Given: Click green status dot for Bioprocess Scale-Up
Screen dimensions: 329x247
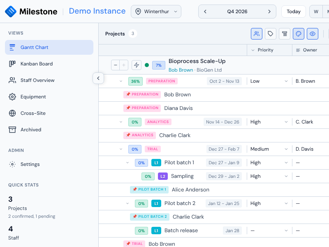Looking at the screenshot, I should coord(147,65).
